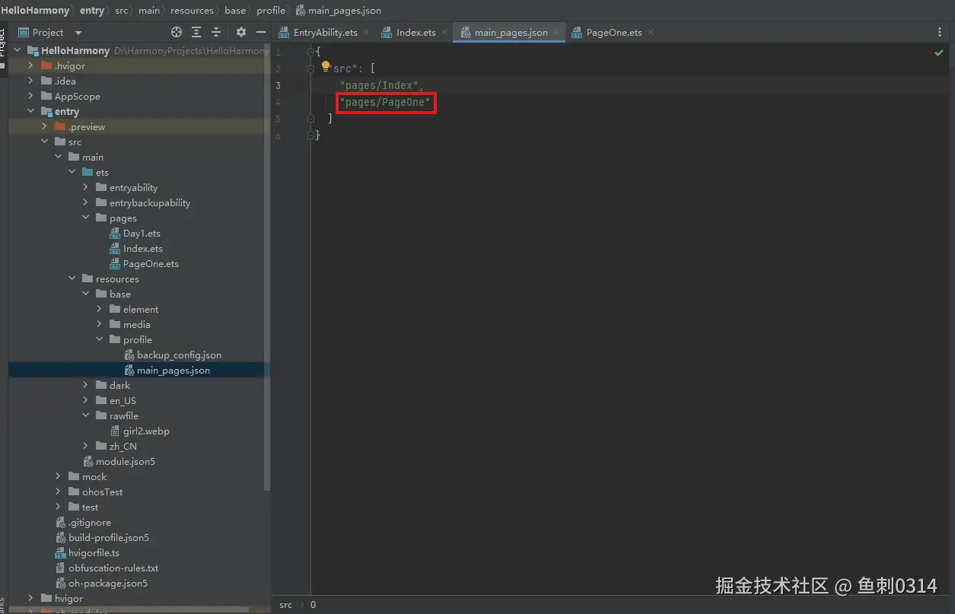This screenshot has width=955, height=614.
Task: Collapse the ets folder
Action: [72, 173]
